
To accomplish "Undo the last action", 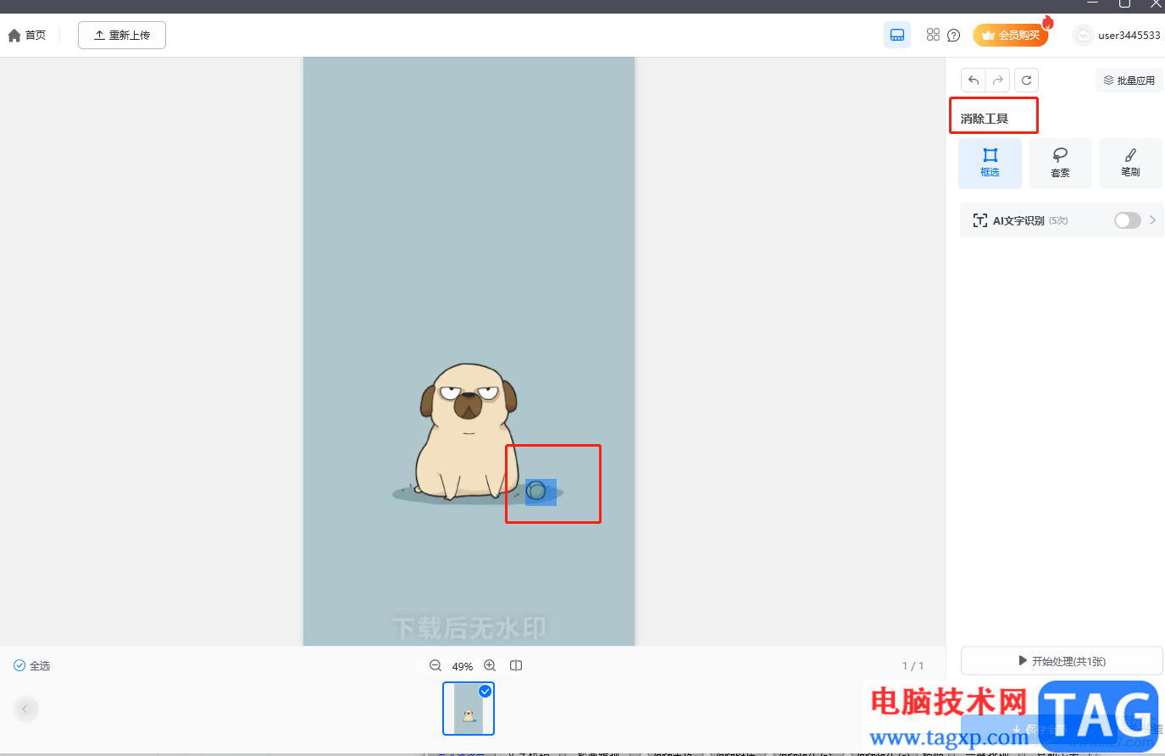I will pyautogui.click(x=974, y=81).
